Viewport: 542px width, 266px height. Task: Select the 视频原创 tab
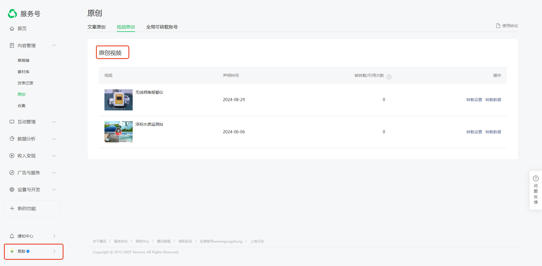click(x=126, y=27)
